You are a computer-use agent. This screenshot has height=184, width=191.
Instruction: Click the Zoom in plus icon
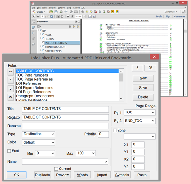(73, 16)
